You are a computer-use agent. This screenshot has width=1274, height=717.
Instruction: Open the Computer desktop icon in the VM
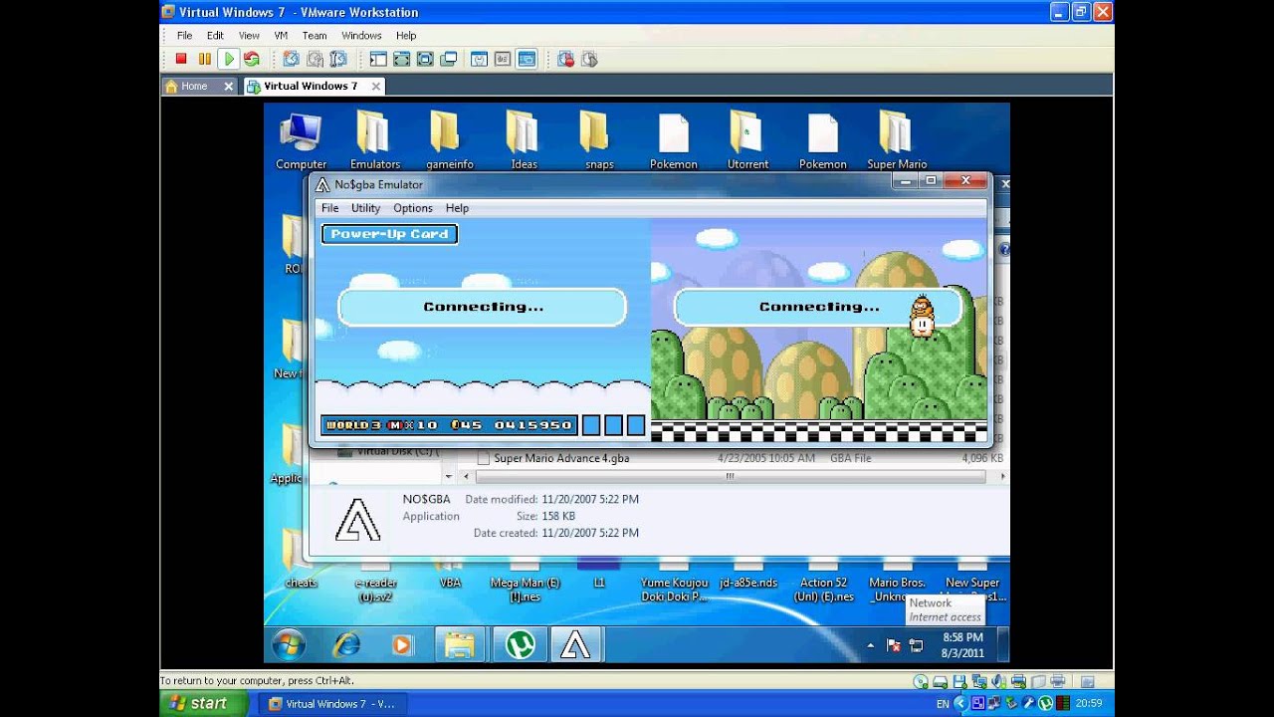[x=301, y=140]
